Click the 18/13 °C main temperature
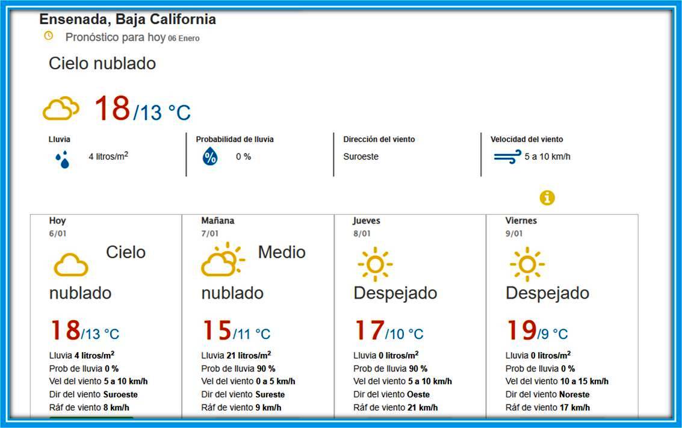This screenshot has width=682, height=428. (x=142, y=110)
